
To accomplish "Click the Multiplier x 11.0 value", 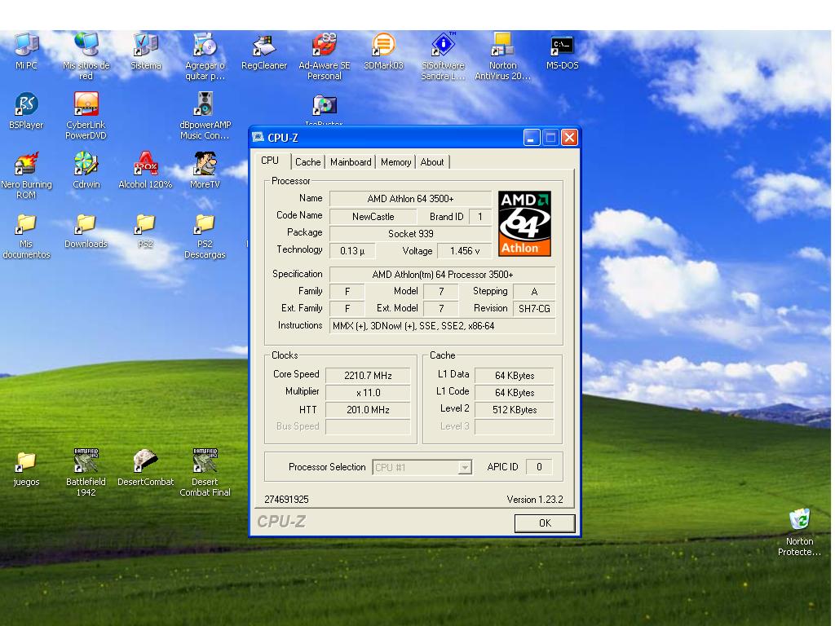I will 368,392.
